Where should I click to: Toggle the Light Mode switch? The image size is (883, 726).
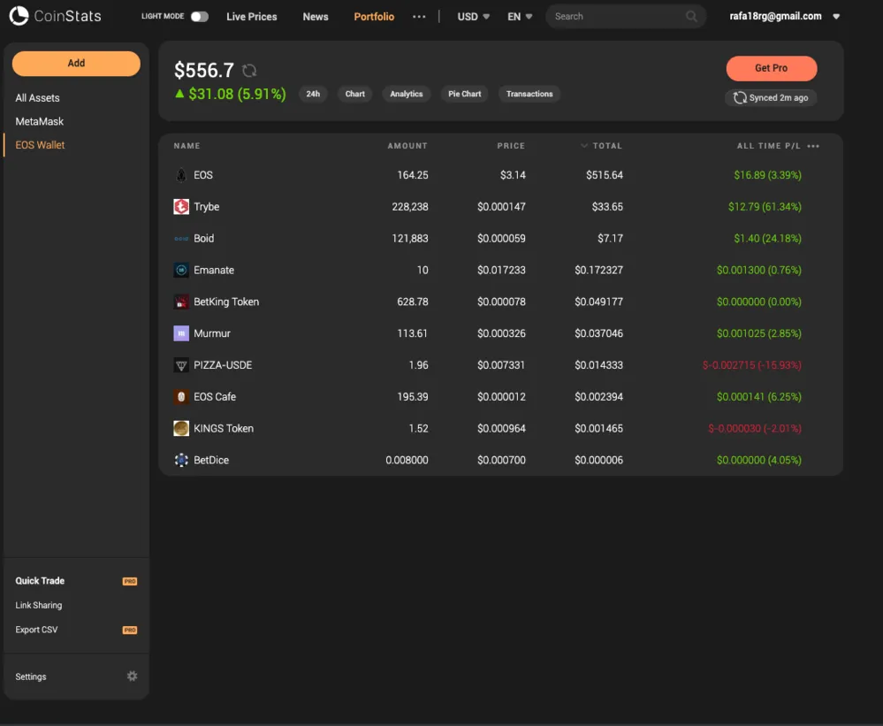coord(200,16)
